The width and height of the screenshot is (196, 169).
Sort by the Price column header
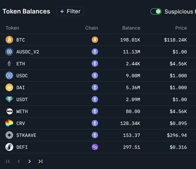(x=181, y=28)
